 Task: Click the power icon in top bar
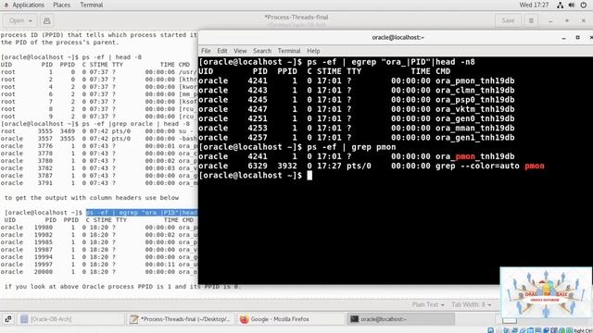584,5
